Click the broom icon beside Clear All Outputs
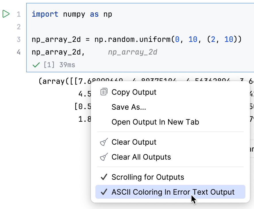 [x=103, y=157]
